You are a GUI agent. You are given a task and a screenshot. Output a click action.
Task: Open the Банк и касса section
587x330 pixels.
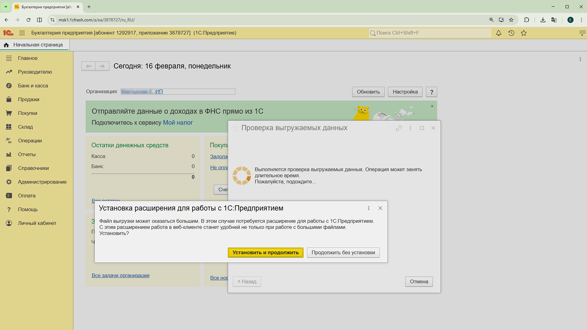pos(33,86)
